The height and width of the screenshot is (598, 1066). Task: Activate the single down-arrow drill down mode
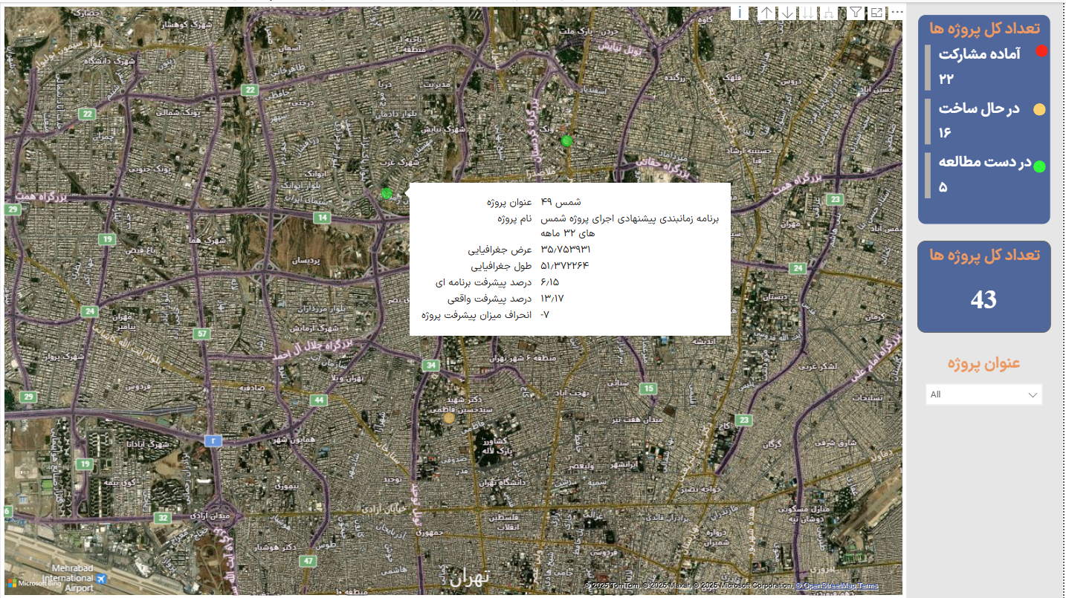[787, 13]
